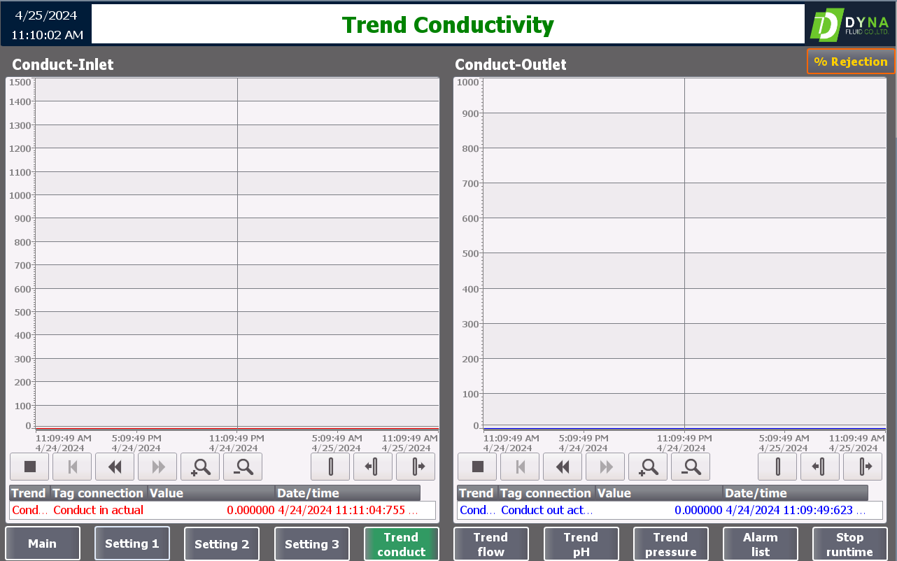897x561 pixels.
Task: Toggle the ruler on Conduct-Outlet trend
Action: 777,467
